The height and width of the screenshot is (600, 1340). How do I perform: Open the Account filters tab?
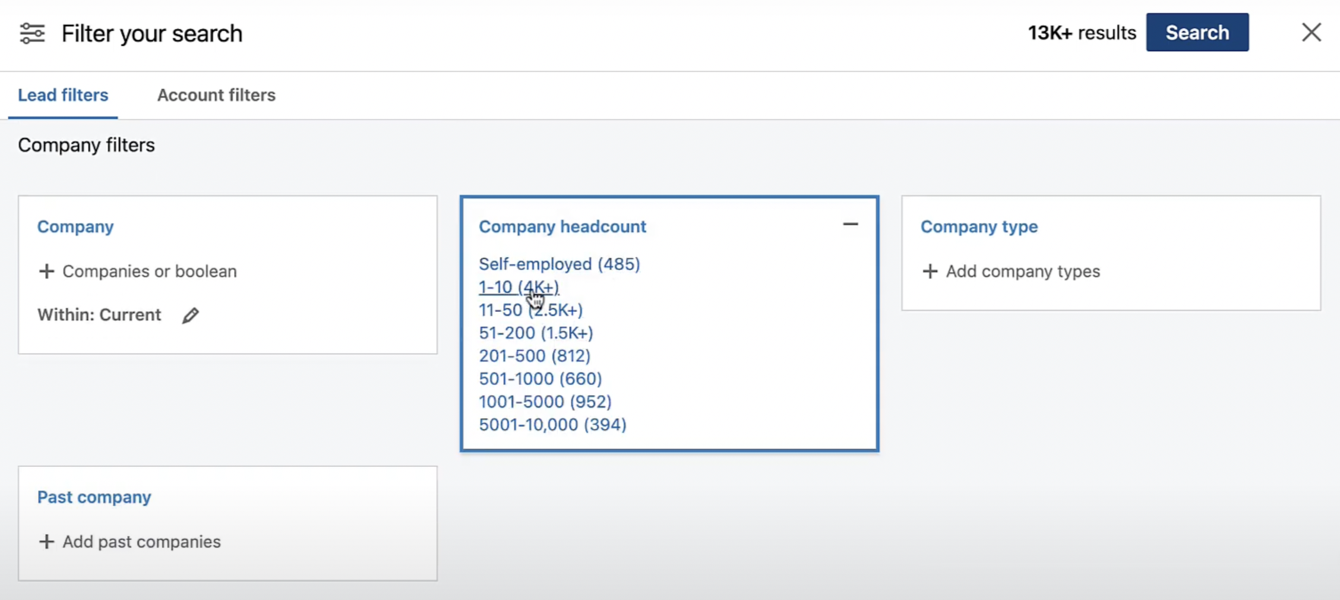tap(216, 95)
